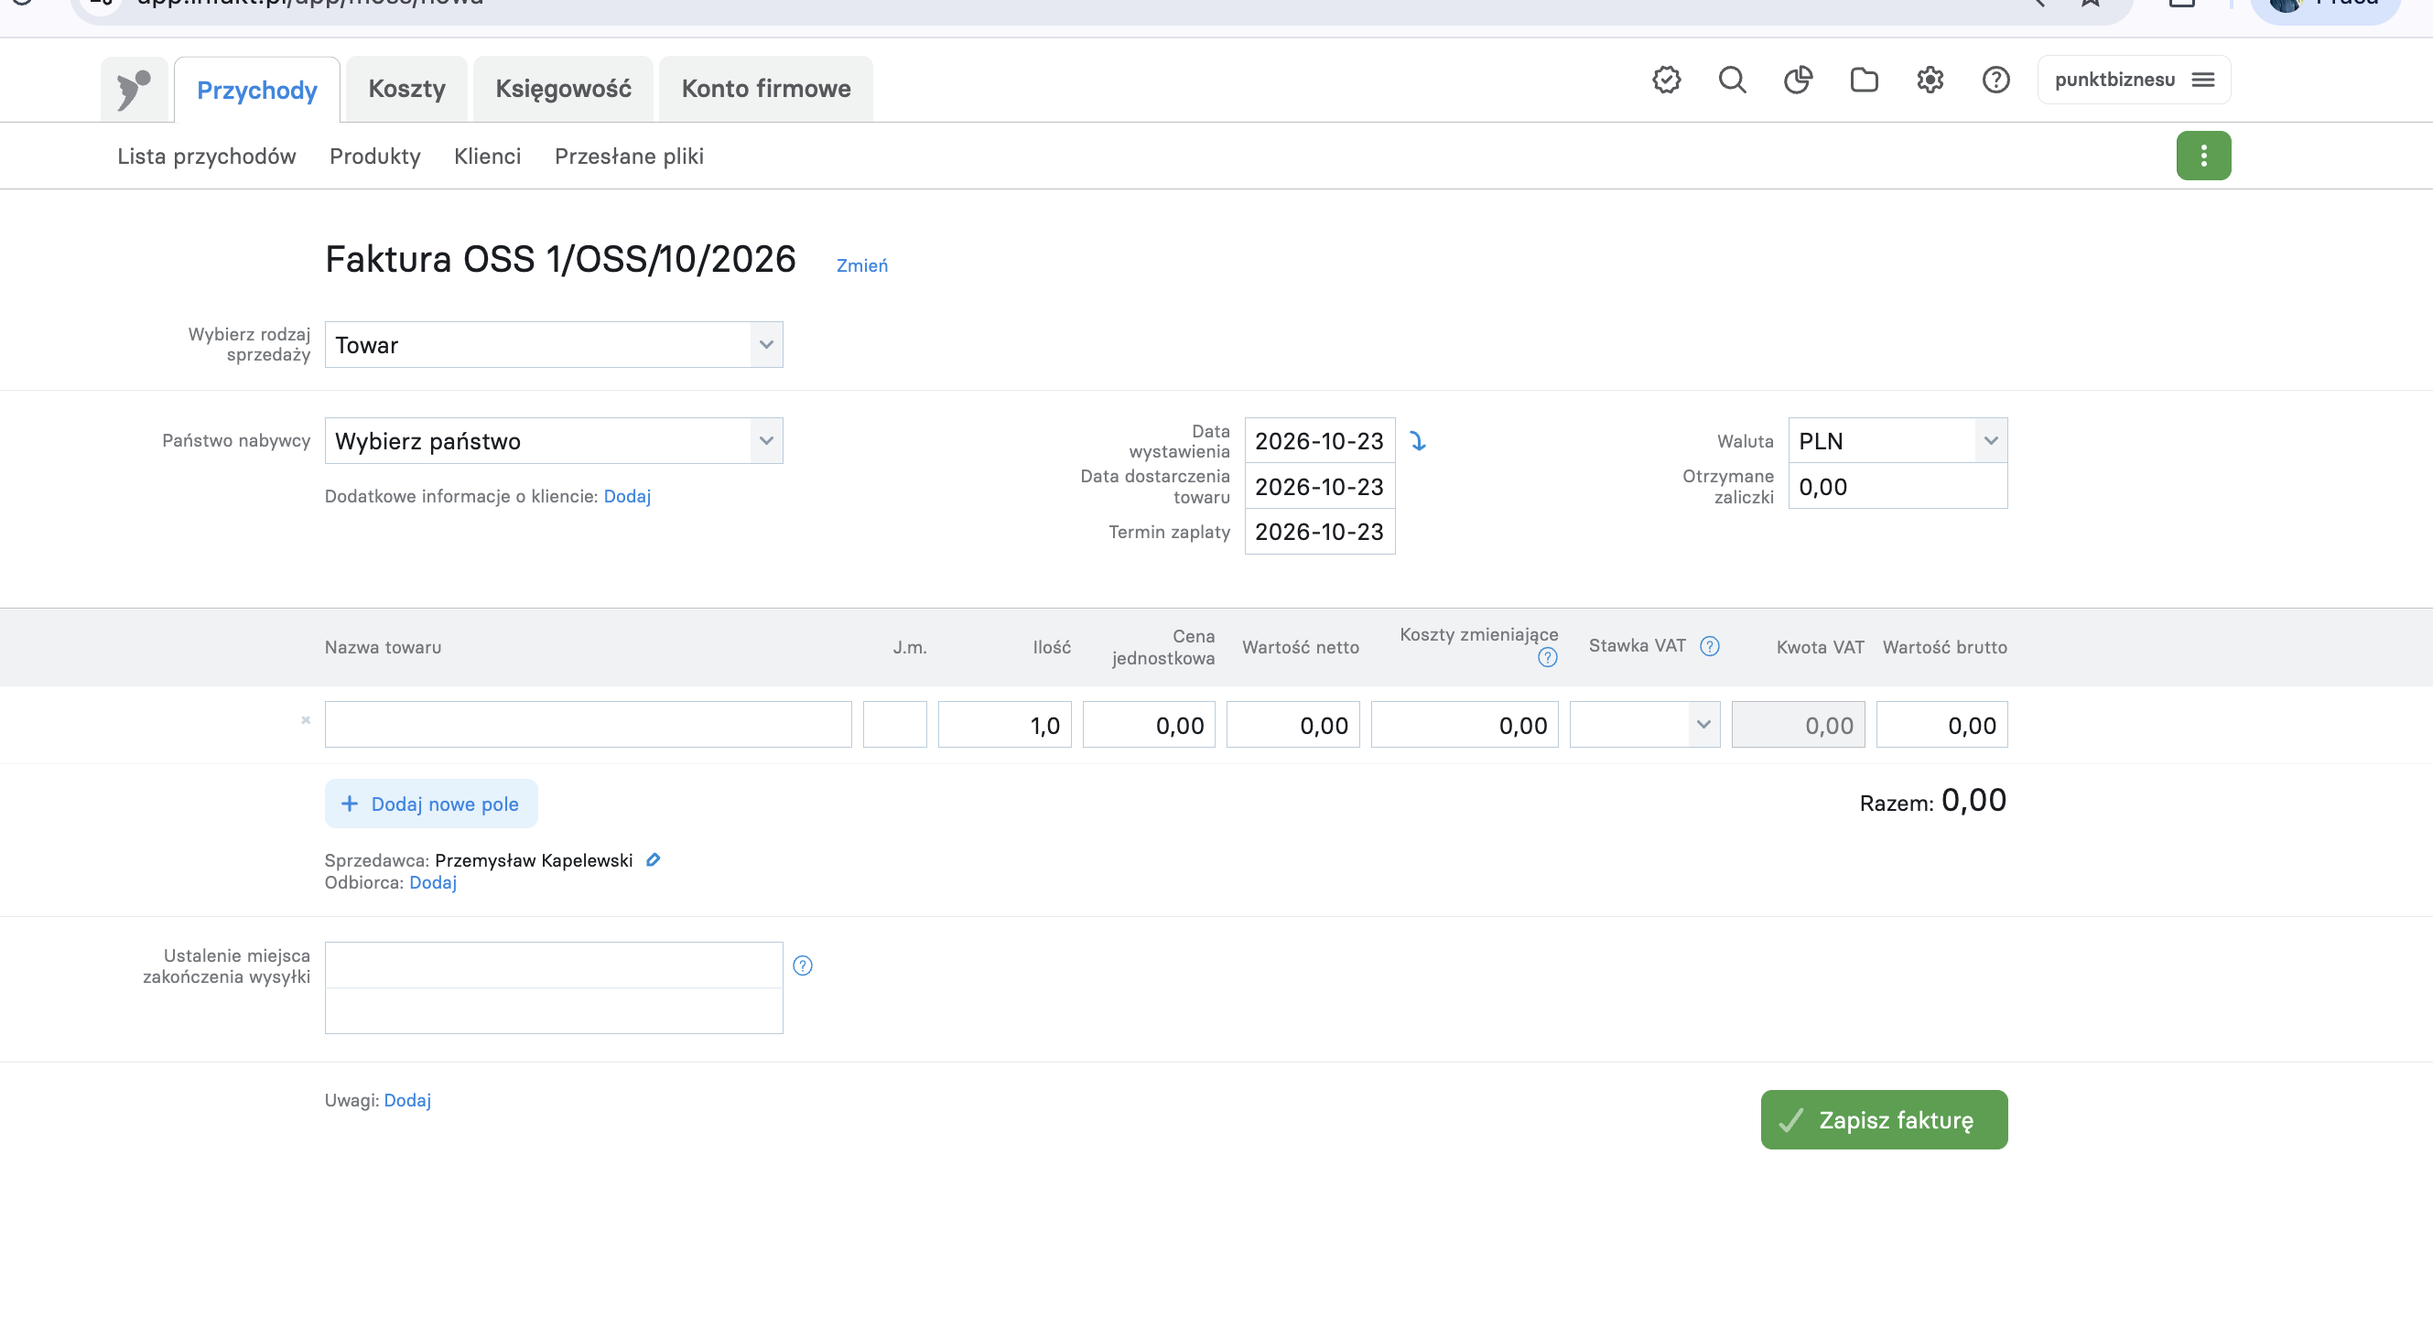Remove the product row with x icon

[305, 720]
